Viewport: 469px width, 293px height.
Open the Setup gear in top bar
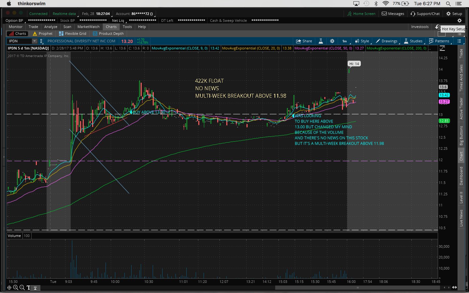tap(454, 14)
